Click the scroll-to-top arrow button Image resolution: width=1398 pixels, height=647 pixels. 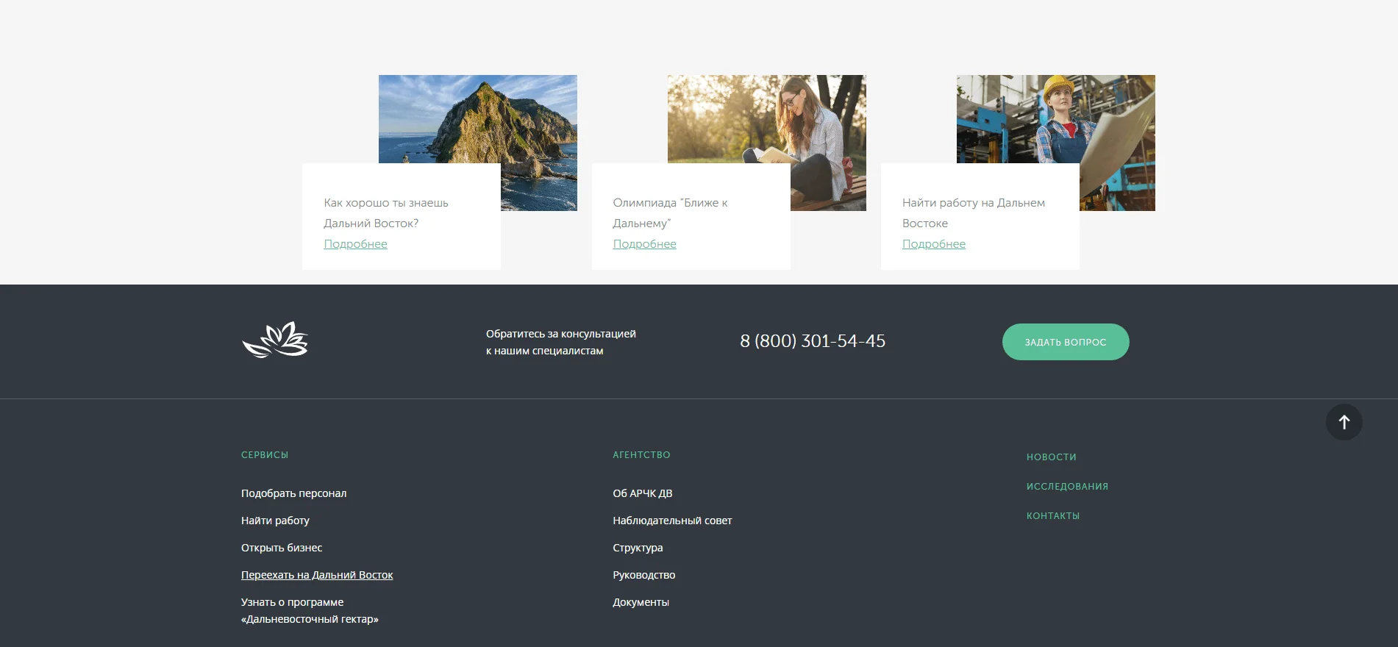[1344, 422]
